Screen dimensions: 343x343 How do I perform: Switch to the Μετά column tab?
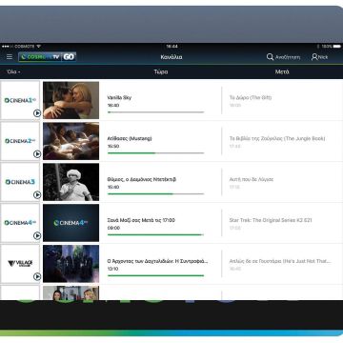coord(282,71)
